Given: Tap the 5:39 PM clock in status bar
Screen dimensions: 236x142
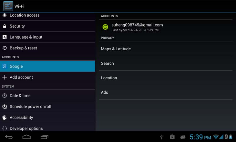Looking at the screenshot, I should click(x=200, y=137).
